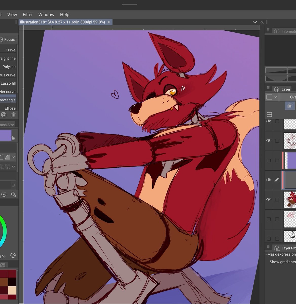The width and height of the screenshot is (296, 304).
Task: Open sub tool detail with wrench icon
Action: coord(13,194)
